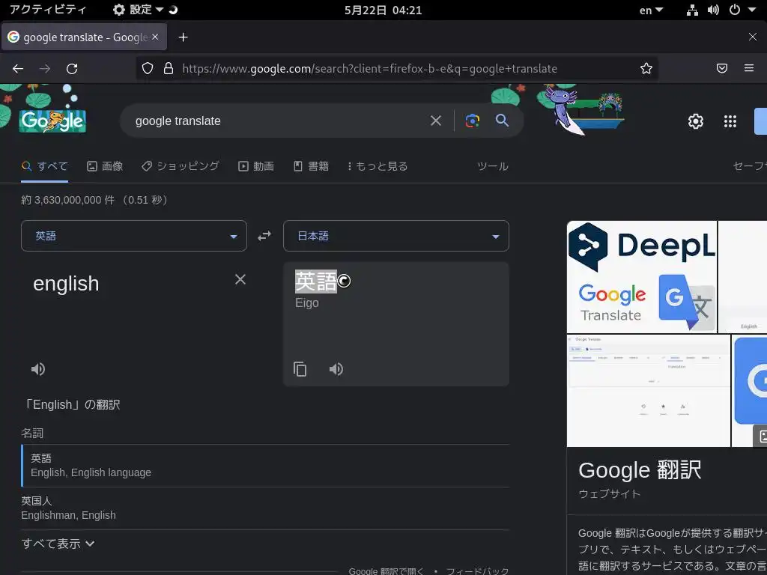Open the もっと見る more menu

378,166
